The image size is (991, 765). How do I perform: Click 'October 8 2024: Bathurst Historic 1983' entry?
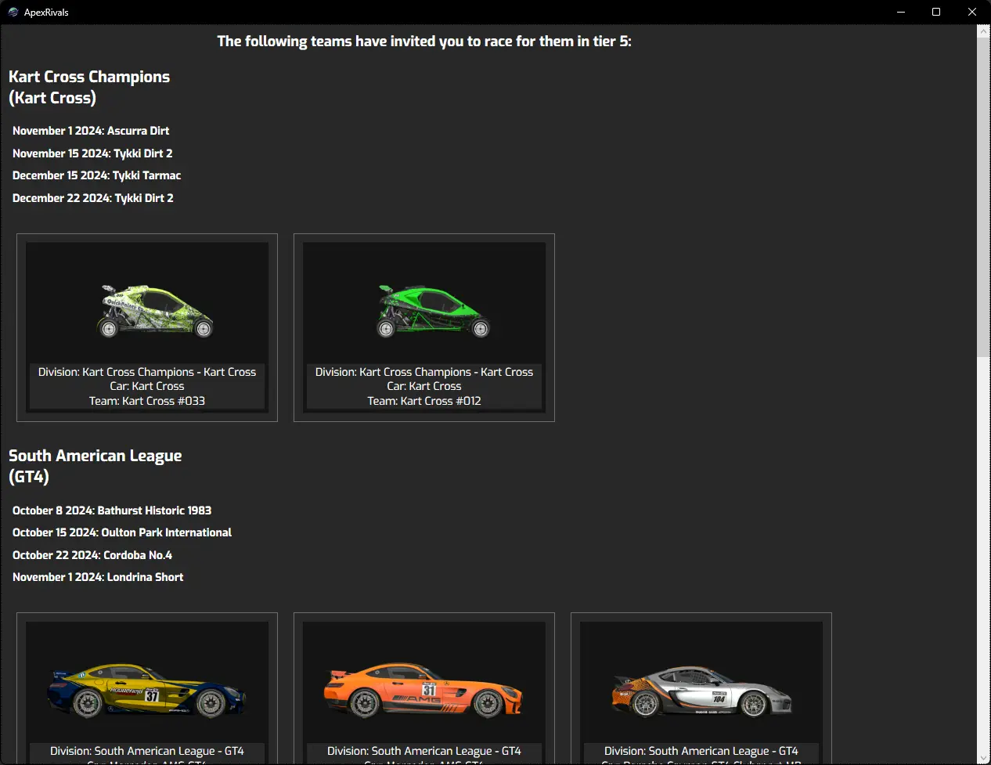coord(112,511)
